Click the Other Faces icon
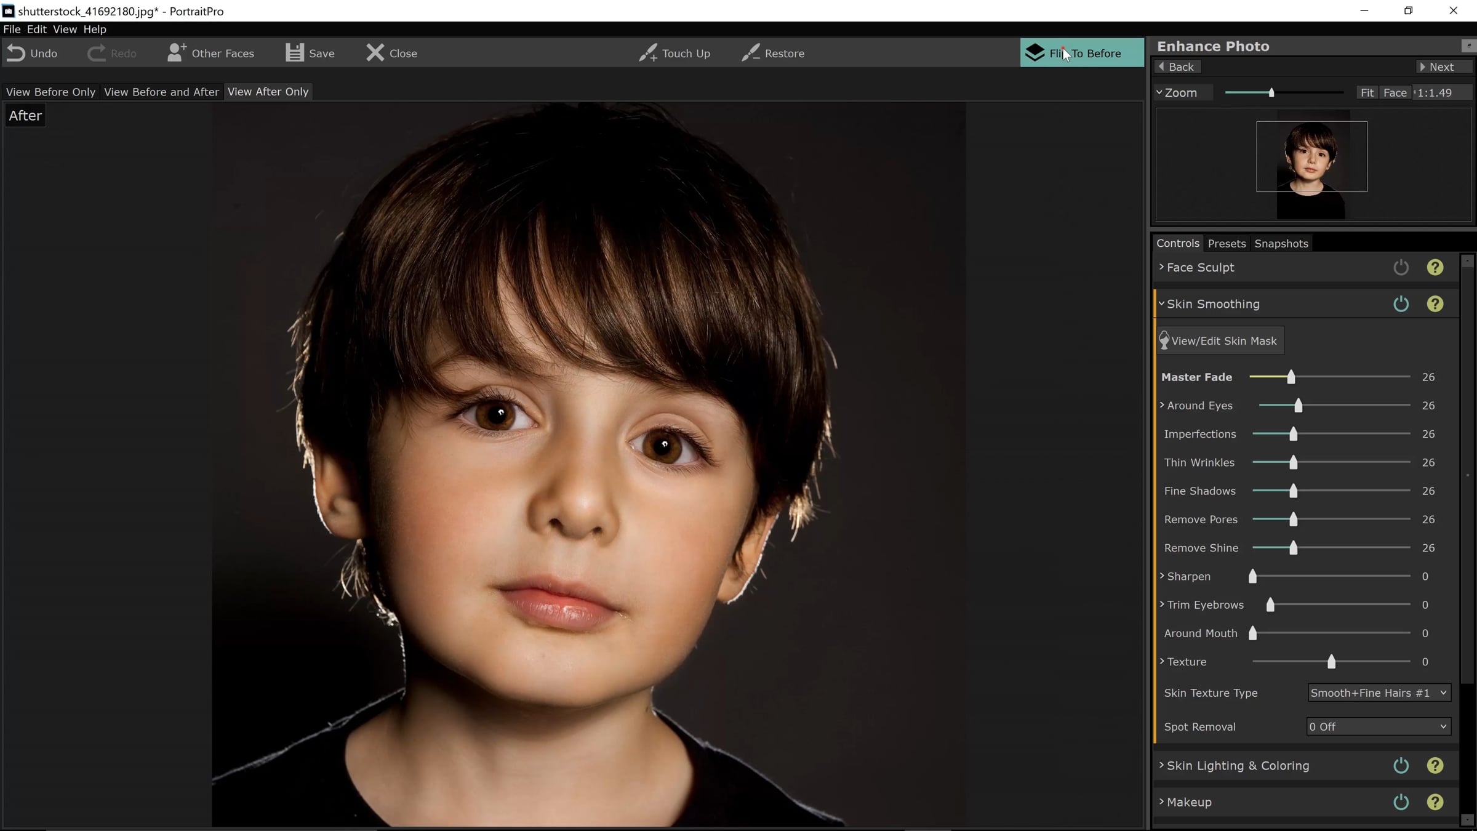The image size is (1477, 831). pos(177,53)
